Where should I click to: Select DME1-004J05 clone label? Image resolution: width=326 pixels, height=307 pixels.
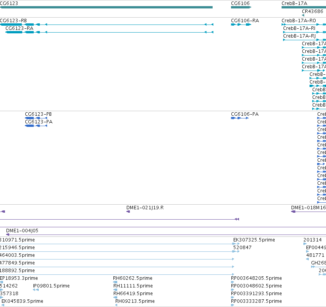point(22,231)
